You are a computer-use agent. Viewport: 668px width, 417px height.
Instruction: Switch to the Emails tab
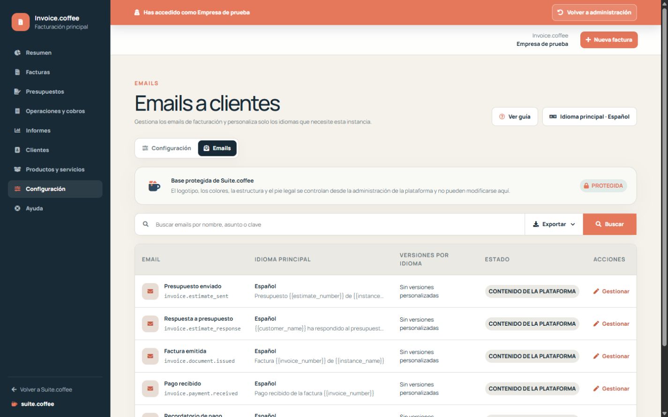[x=217, y=148]
